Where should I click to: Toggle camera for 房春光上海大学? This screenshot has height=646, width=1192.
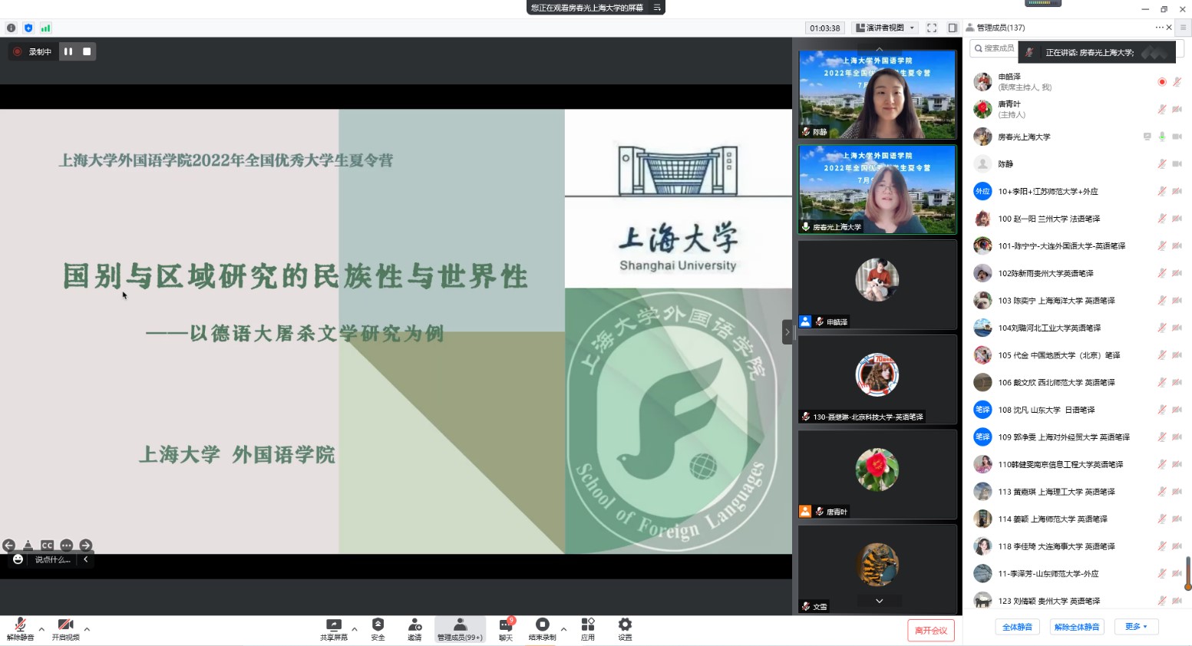1177,137
